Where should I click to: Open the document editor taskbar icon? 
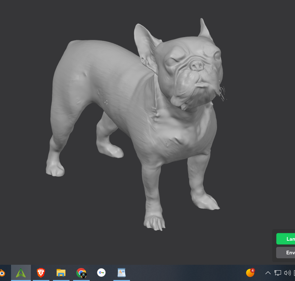click(x=122, y=273)
